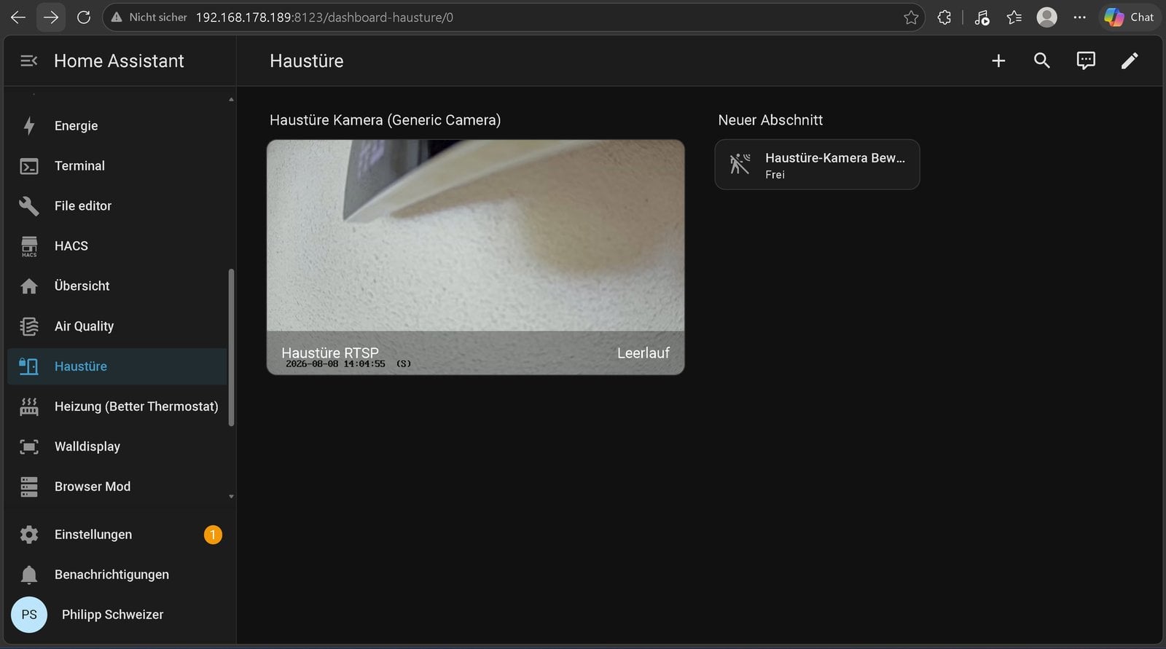Click the Einstellungen gear icon
Viewport: 1166px width, 649px height.
pyautogui.click(x=29, y=535)
